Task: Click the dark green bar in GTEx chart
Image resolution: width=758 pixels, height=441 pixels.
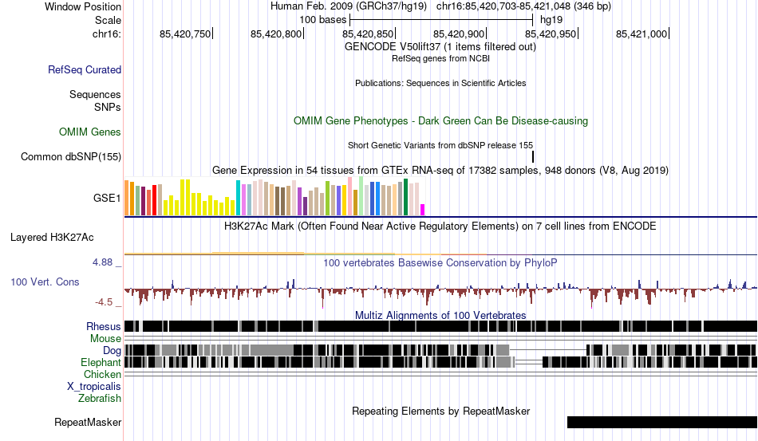Action: [405, 197]
